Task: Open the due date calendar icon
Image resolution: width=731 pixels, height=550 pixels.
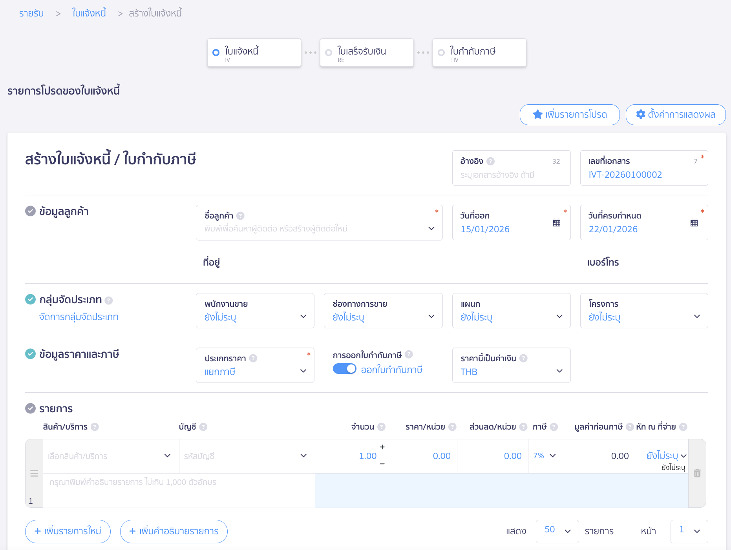Action: coord(694,223)
